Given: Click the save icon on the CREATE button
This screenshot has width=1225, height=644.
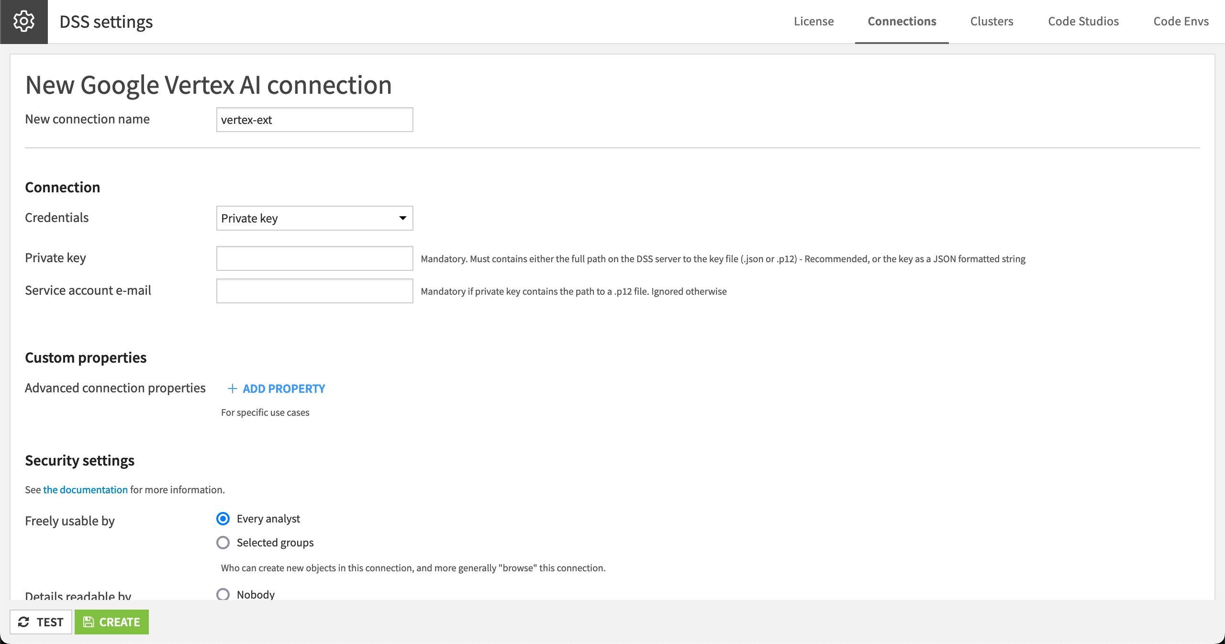Looking at the screenshot, I should [x=89, y=622].
